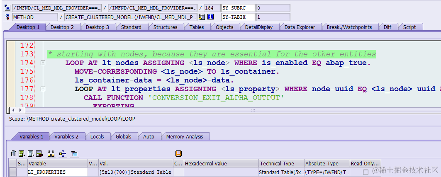Open the Objects tab
Image resolution: width=441 pixels, height=177 pixels.
point(224,27)
